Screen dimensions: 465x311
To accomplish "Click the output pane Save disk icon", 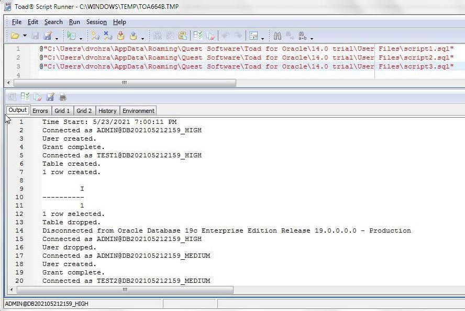I will click(x=50, y=97).
